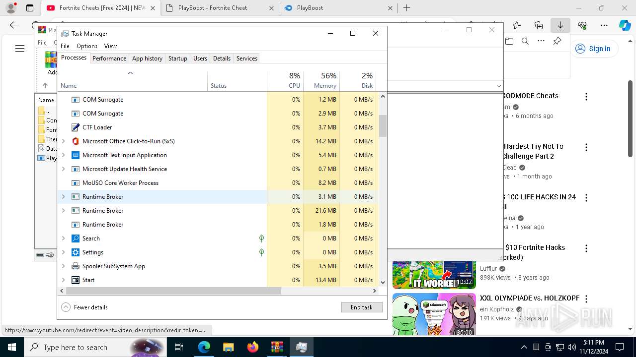Select the MoUSO Core Worker Process icon
This screenshot has height=357, width=636.
(76, 183)
